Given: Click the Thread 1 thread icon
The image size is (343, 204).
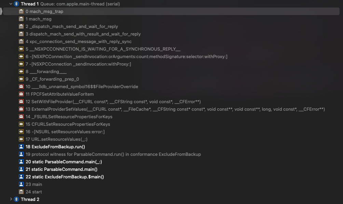Looking at the screenshot, I should click(16, 4).
